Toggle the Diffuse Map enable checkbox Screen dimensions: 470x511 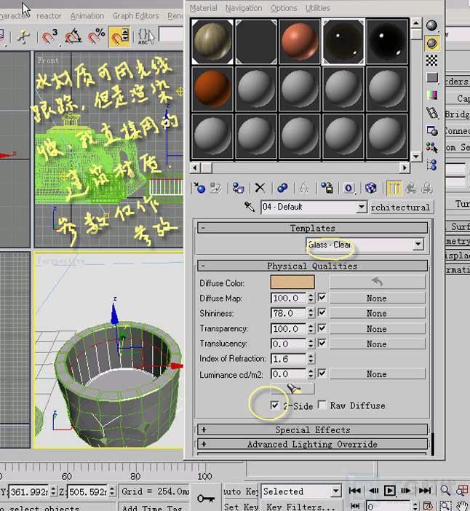click(322, 298)
